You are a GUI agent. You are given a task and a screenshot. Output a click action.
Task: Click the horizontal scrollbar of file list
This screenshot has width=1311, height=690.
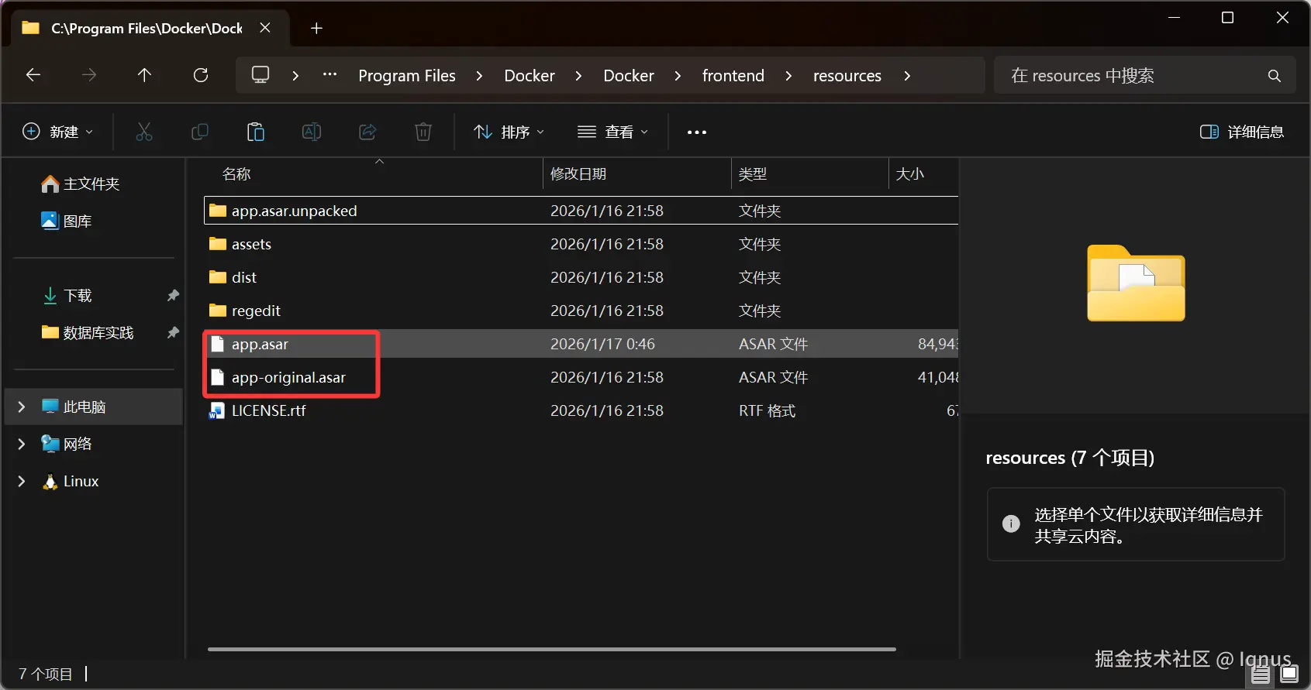pos(552,649)
